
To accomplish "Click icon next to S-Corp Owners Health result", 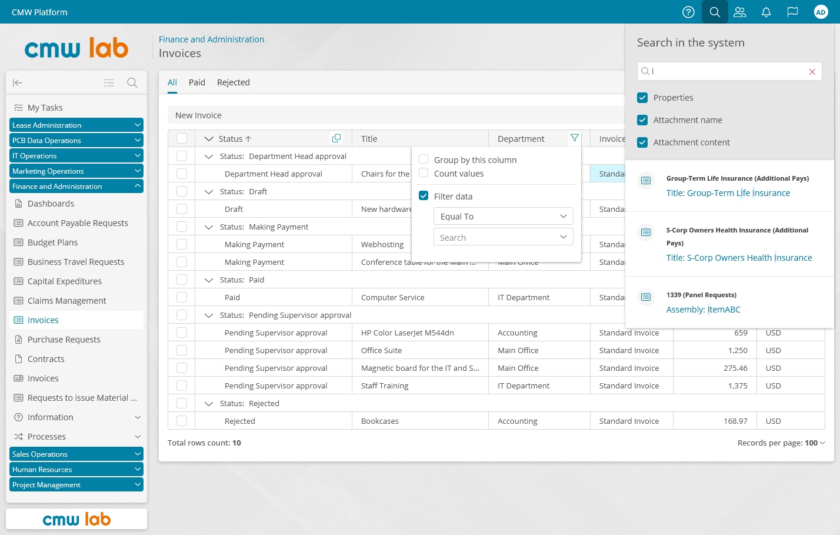I will click(x=646, y=232).
